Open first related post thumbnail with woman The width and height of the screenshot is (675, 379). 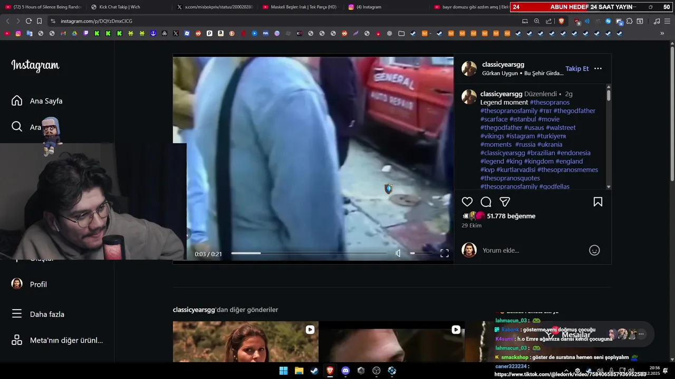[x=246, y=342]
